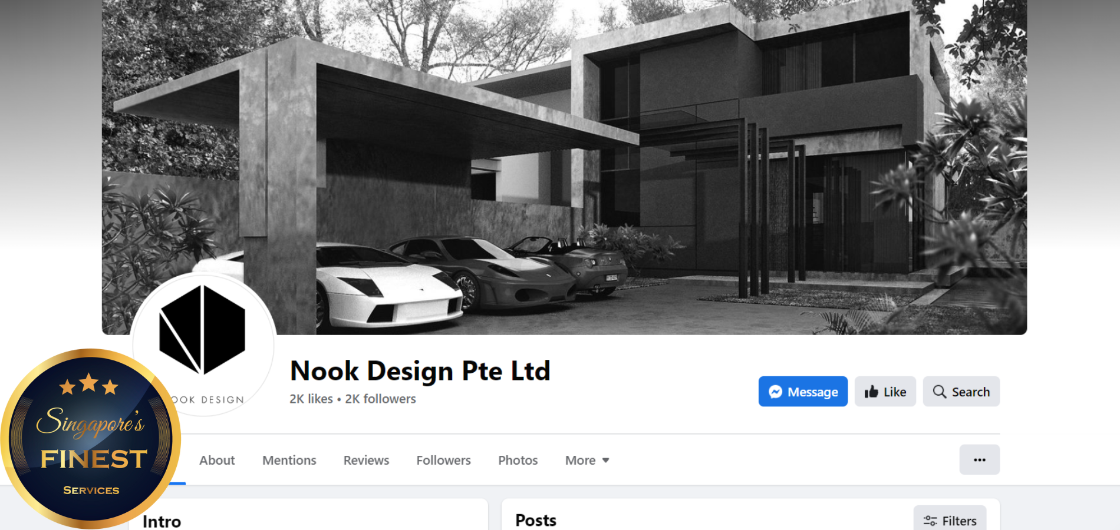Click the thumbs-up Like icon

[871, 392]
